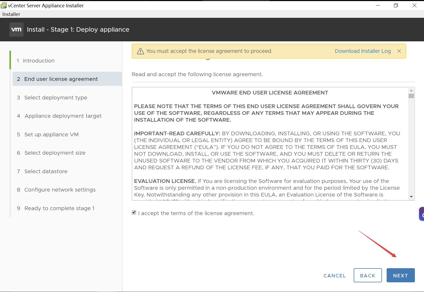Select step 6 Select deployment size
This screenshot has height=292, width=424.
coord(51,153)
